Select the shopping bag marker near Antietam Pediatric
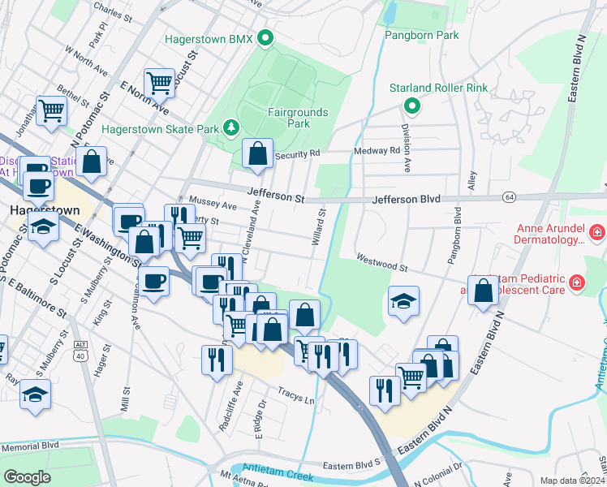The image size is (607, 487). pyautogui.click(x=483, y=292)
